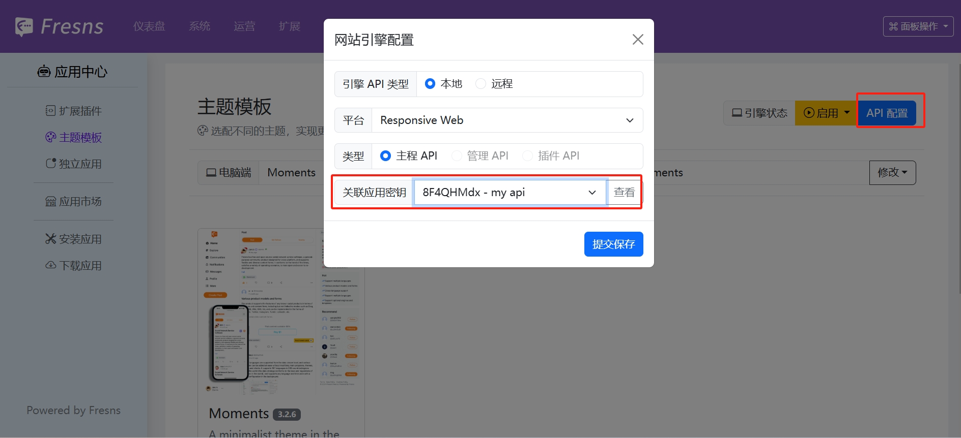
Task: Open the 扩展 top menu
Action: 290,26
